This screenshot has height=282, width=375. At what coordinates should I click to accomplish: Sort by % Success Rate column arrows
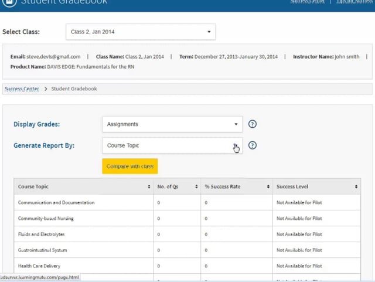[x=268, y=186]
